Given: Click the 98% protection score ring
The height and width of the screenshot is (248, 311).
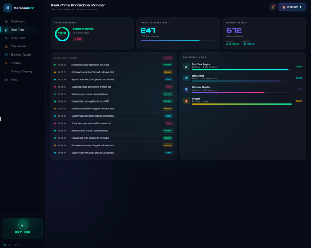Looking at the screenshot, I should (62, 34).
